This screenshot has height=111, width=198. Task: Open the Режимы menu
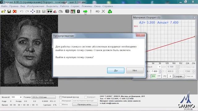(87, 6)
